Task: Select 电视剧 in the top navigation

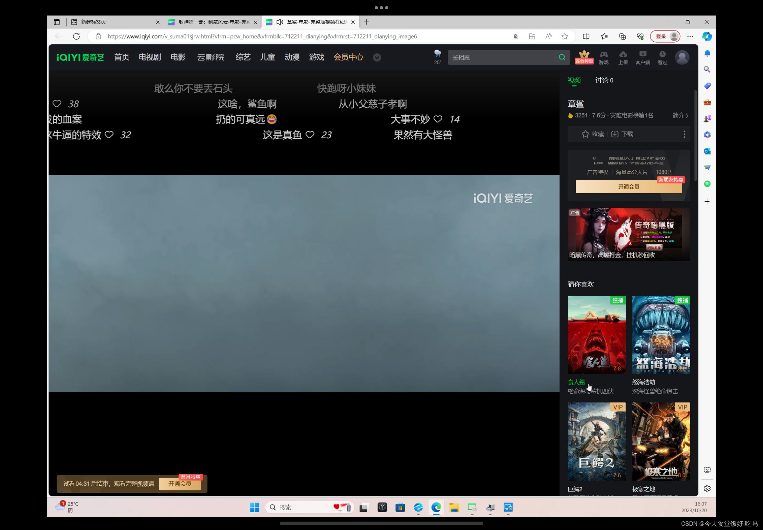Action: (149, 57)
